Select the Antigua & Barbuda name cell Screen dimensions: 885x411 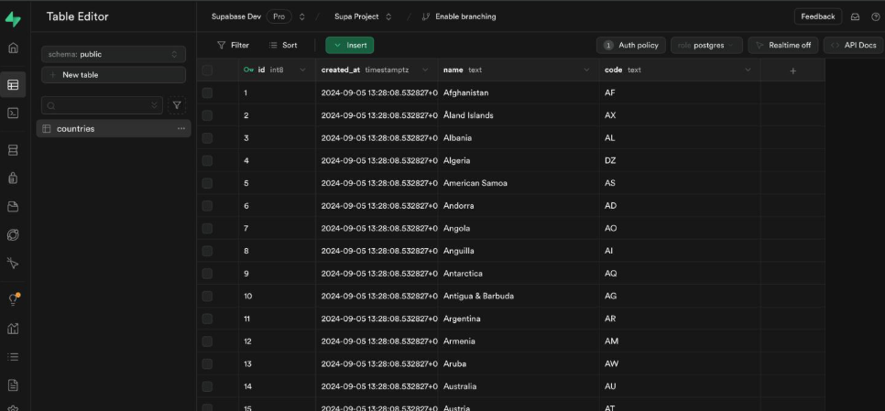[519, 296]
